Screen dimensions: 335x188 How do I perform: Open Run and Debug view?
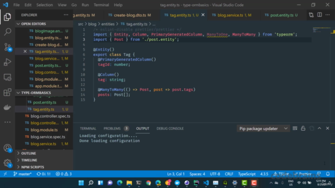[7, 62]
